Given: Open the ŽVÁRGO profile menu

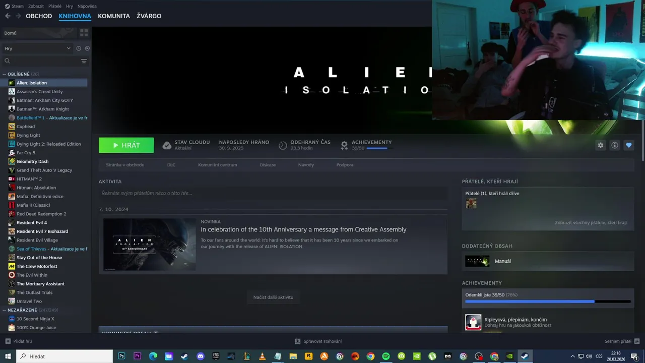Looking at the screenshot, I should [149, 16].
